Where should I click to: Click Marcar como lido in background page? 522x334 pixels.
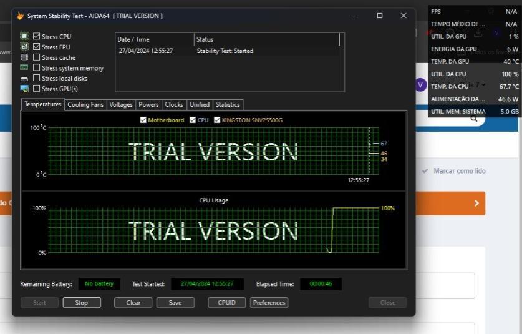pos(460,171)
